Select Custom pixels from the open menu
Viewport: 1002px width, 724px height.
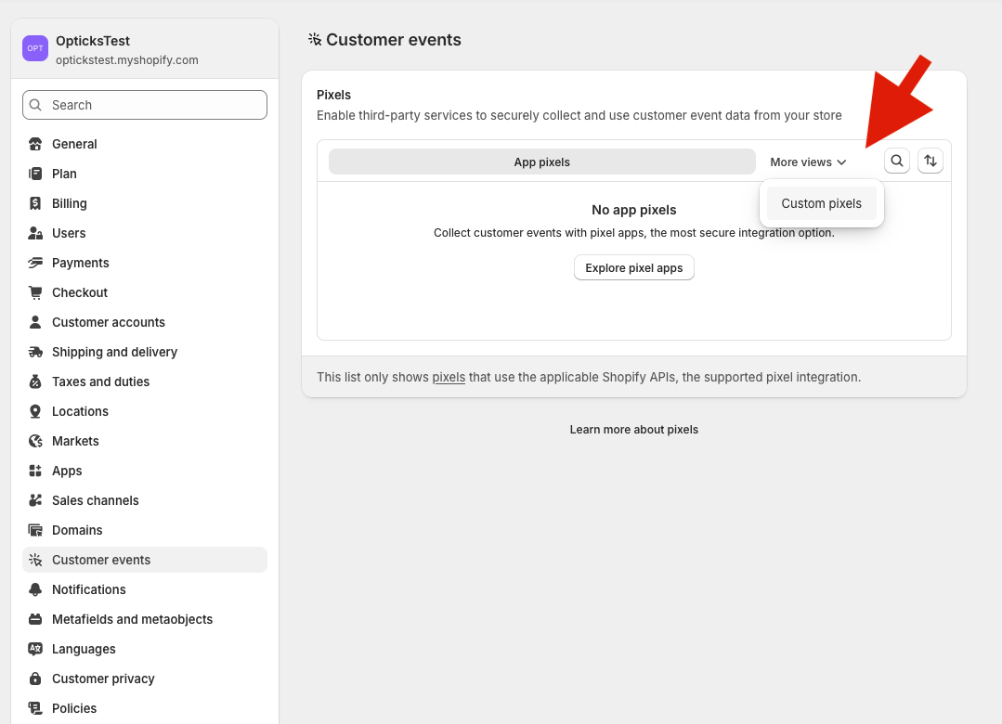coord(821,202)
